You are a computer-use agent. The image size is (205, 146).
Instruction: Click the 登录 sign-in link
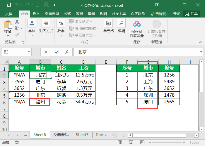pos(177,14)
